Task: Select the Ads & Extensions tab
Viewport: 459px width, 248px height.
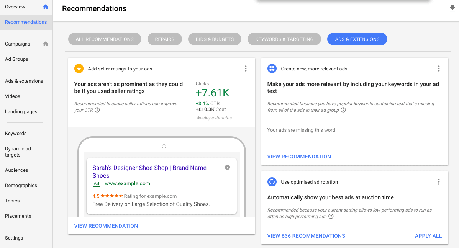Action: click(x=357, y=39)
